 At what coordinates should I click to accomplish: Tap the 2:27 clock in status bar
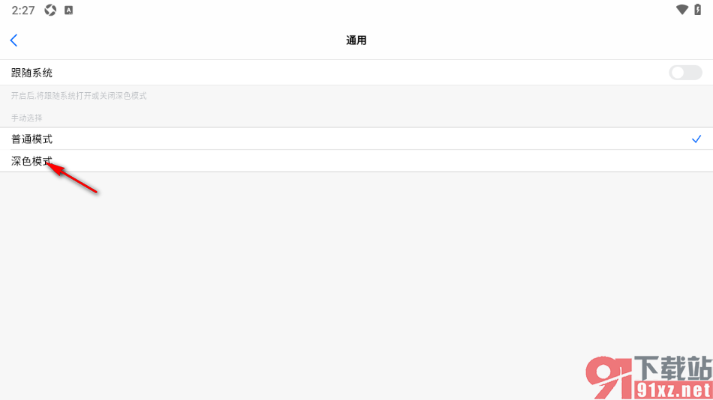[23, 10]
